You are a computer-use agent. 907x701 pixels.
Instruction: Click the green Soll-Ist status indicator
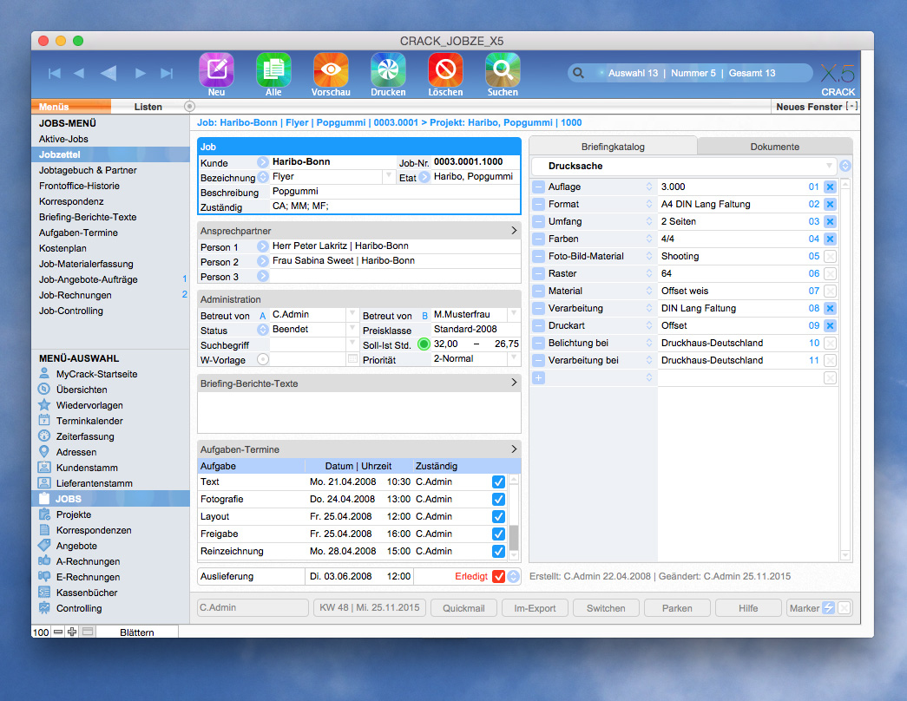click(424, 344)
